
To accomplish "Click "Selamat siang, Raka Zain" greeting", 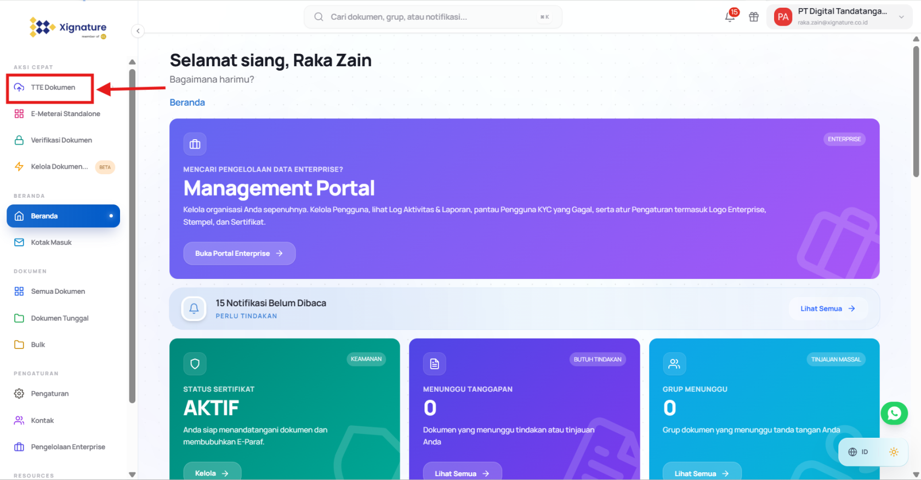I will [271, 60].
